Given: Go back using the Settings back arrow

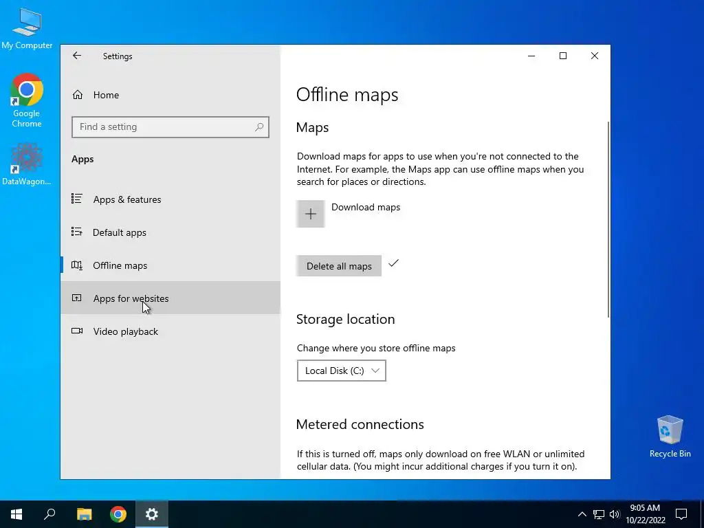Looking at the screenshot, I should point(77,56).
